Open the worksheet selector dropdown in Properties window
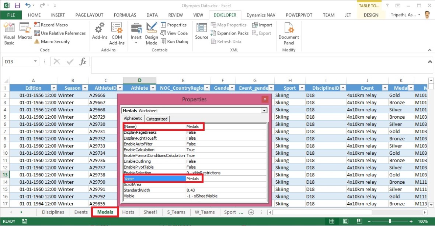The height and width of the screenshot is (226, 435). click(x=264, y=110)
